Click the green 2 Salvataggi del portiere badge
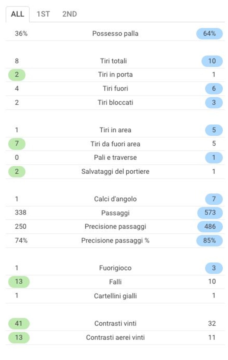Viewport: 228px width, 360px height. click(x=17, y=172)
